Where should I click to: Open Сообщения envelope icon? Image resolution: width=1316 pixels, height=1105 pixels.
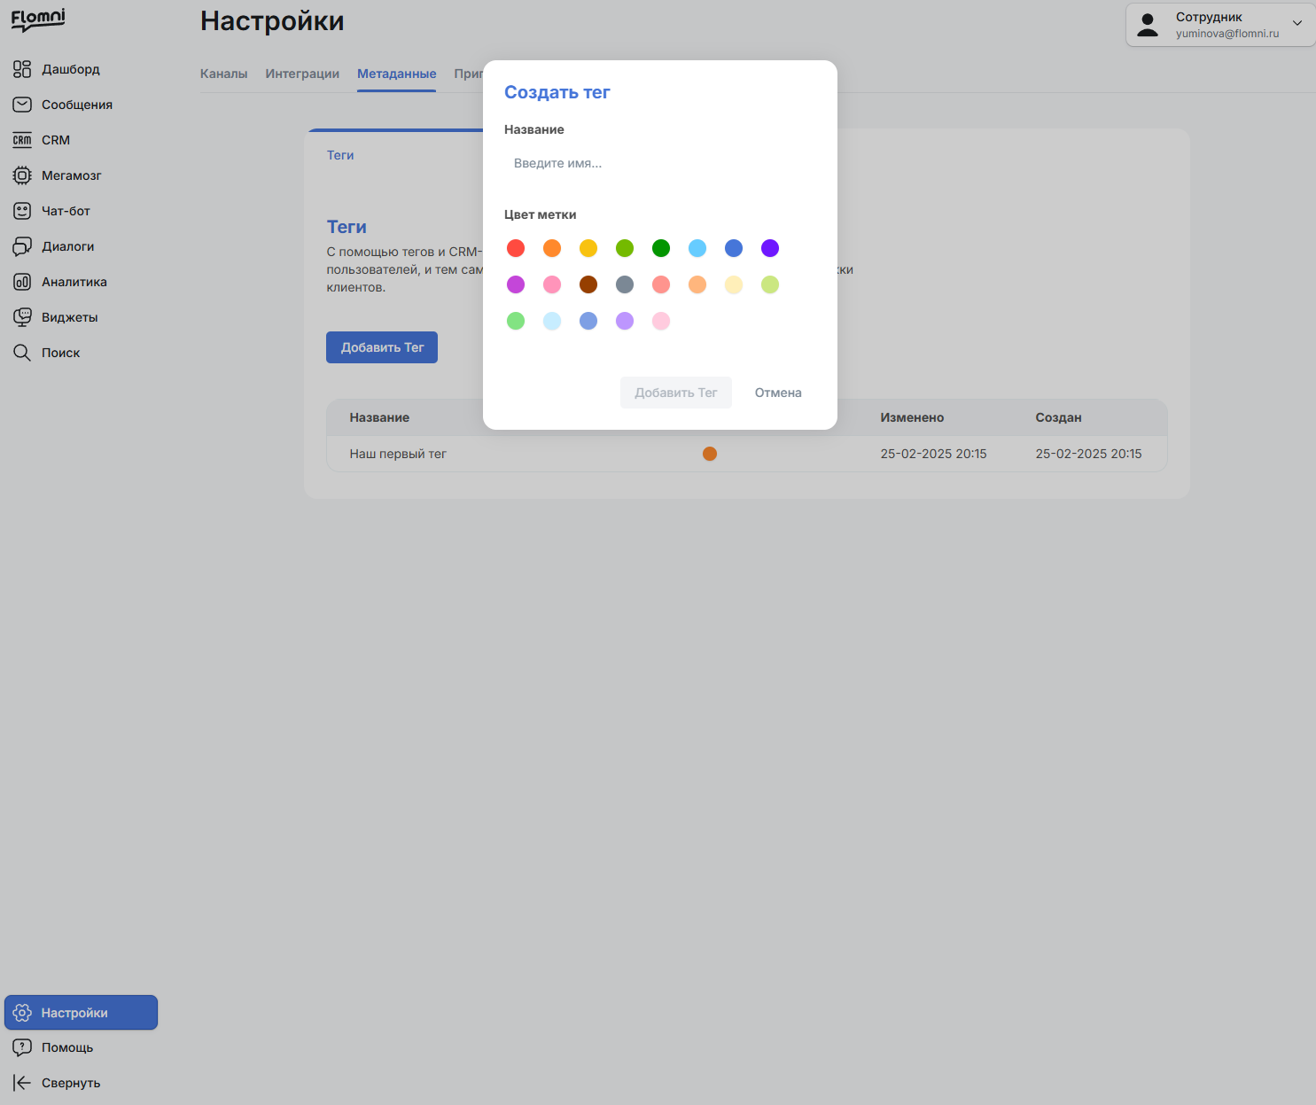22,105
